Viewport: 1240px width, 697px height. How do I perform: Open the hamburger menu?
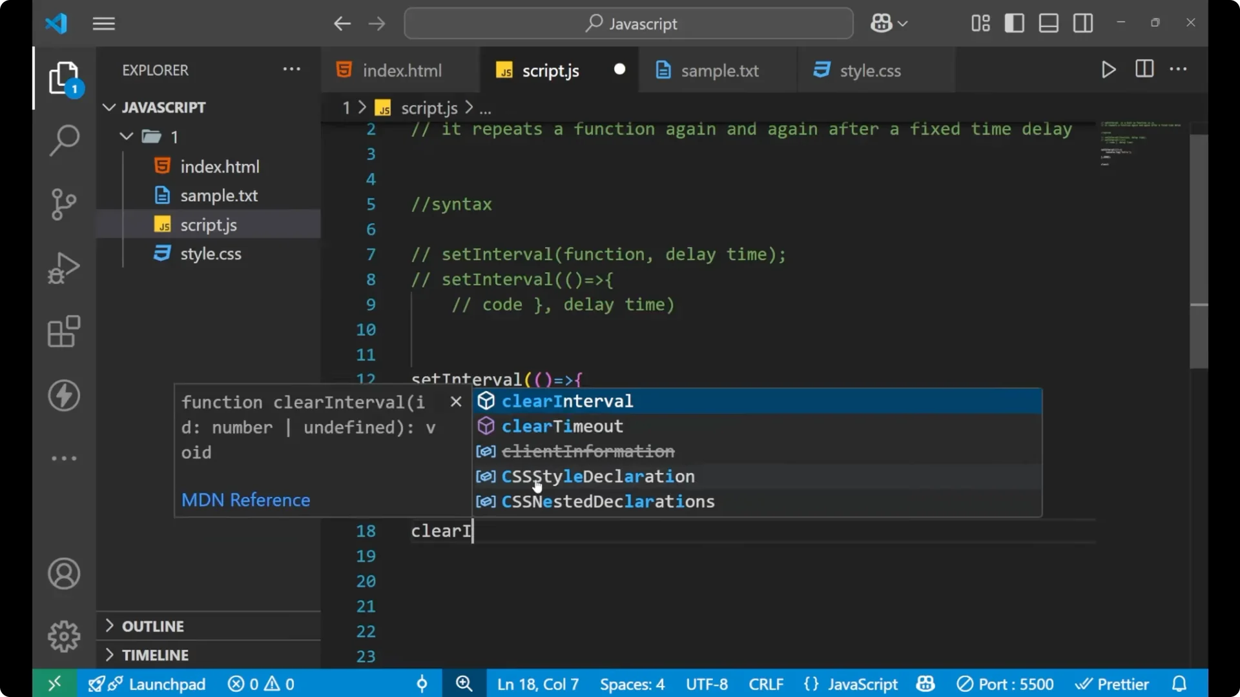point(103,23)
